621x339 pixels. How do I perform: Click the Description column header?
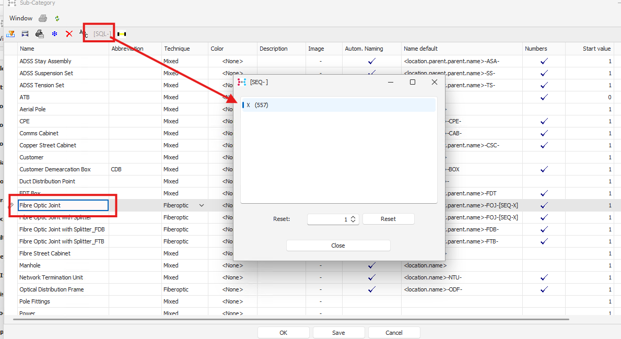[282, 49]
